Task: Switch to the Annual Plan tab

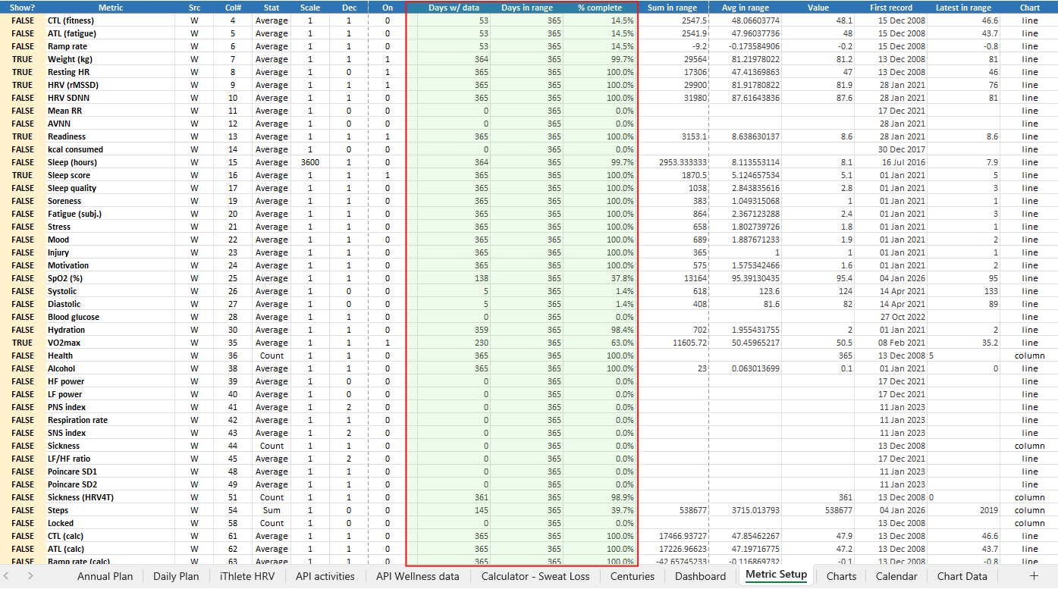Action: [105, 576]
